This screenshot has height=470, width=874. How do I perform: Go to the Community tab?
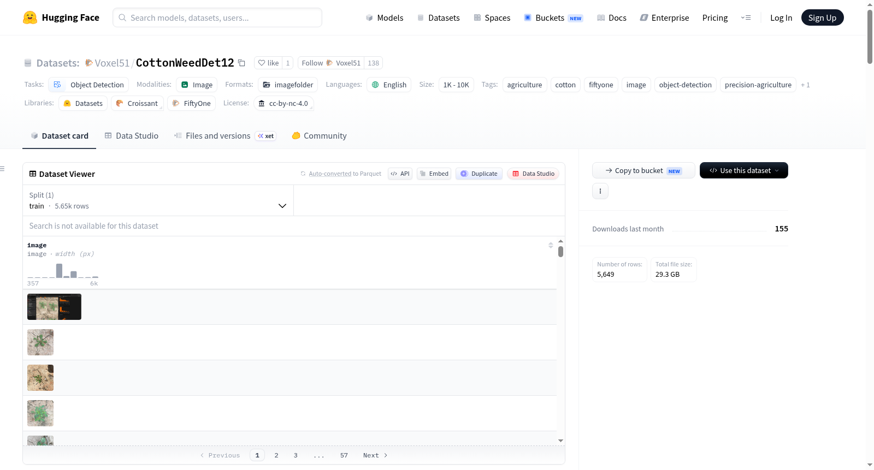(x=320, y=136)
